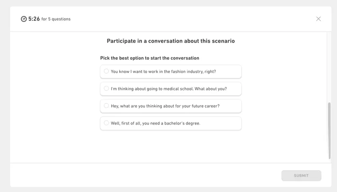Close the quiz with the X icon
Image resolution: width=337 pixels, height=192 pixels.
(318, 19)
